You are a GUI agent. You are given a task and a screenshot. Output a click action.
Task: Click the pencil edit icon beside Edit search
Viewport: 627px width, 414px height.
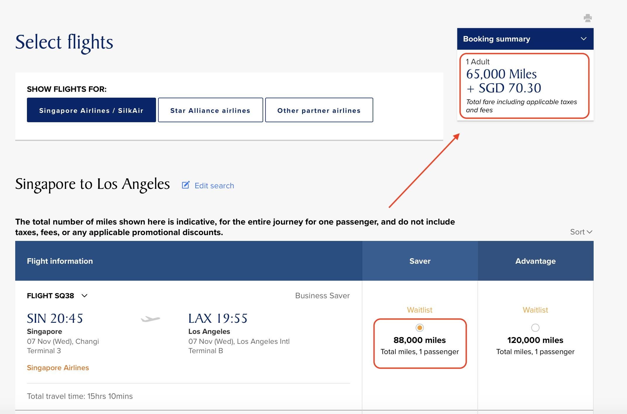point(186,185)
